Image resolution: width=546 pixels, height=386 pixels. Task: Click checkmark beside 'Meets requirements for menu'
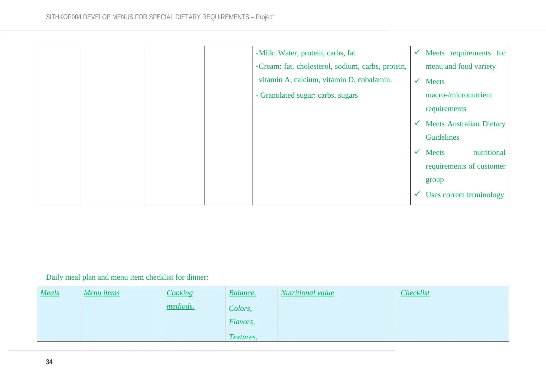(417, 52)
